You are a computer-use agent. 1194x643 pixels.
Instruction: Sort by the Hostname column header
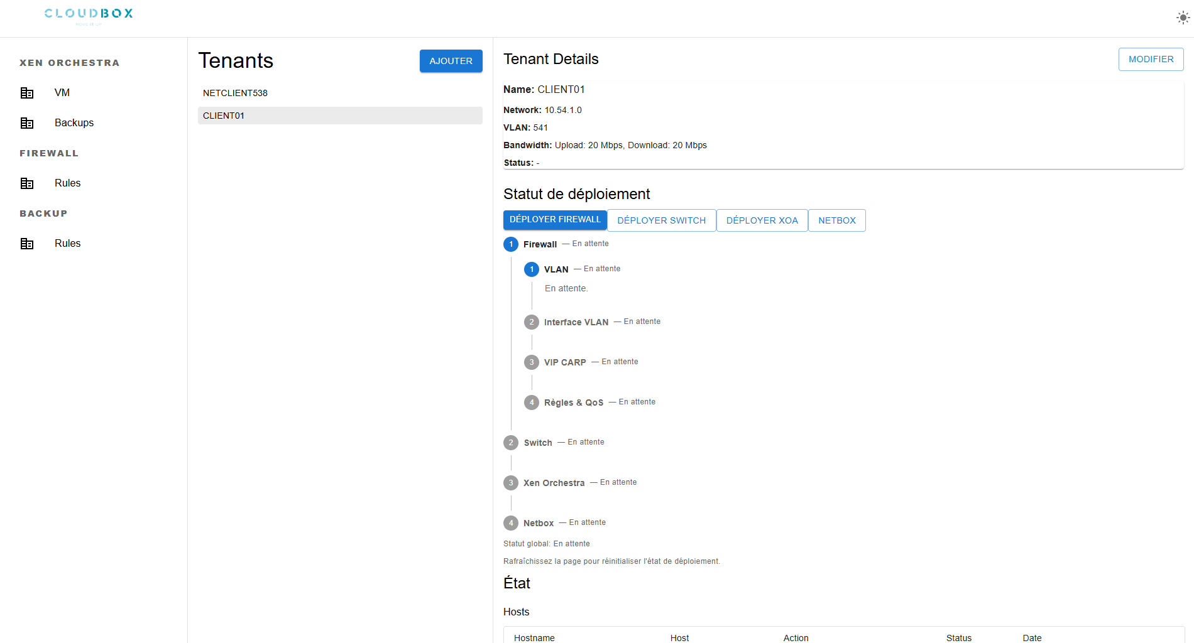(534, 637)
